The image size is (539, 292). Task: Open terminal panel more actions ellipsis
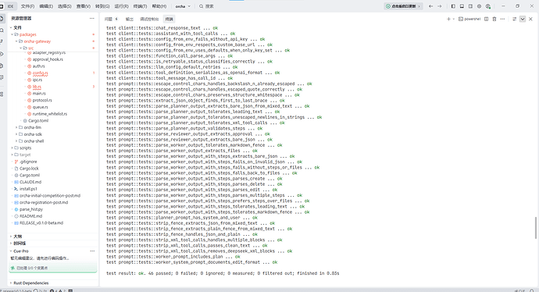coord(502,20)
